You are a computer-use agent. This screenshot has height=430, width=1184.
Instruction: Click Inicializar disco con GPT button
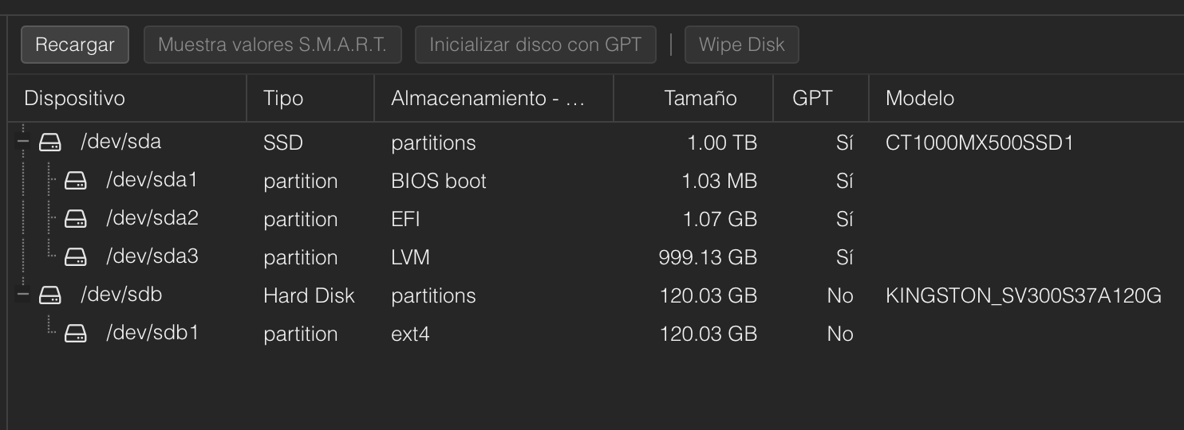click(x=535, y=45)
